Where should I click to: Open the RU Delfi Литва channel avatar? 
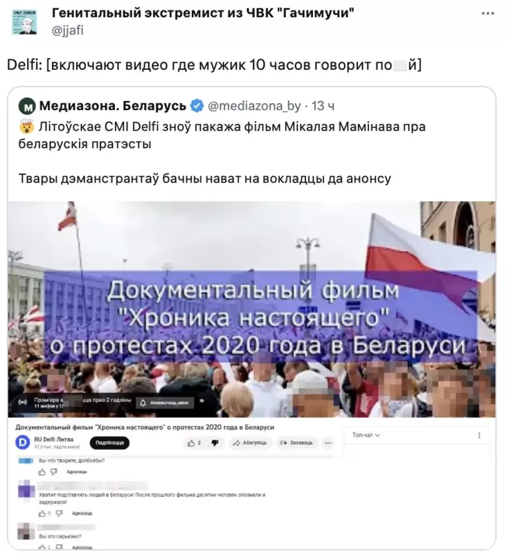(23, 442)
